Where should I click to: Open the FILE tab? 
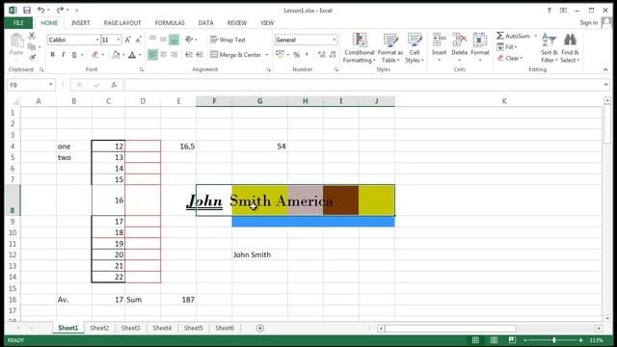[x=18, y=23]
